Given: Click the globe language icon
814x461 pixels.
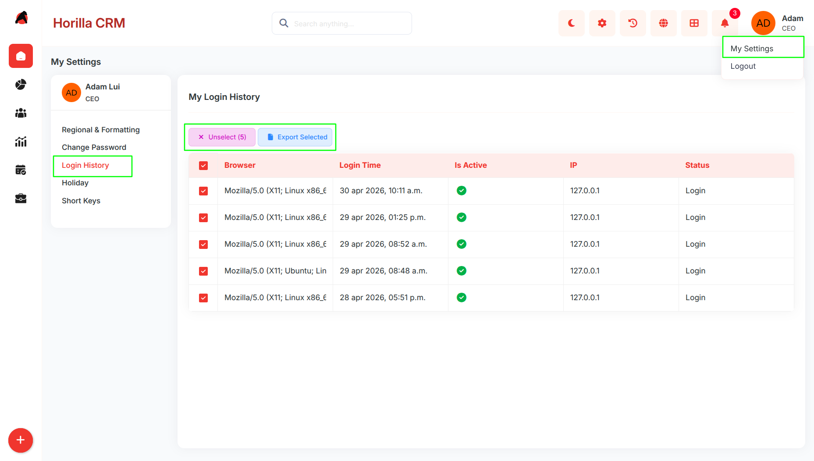Looking at the screenshot, I should point(663,23).
